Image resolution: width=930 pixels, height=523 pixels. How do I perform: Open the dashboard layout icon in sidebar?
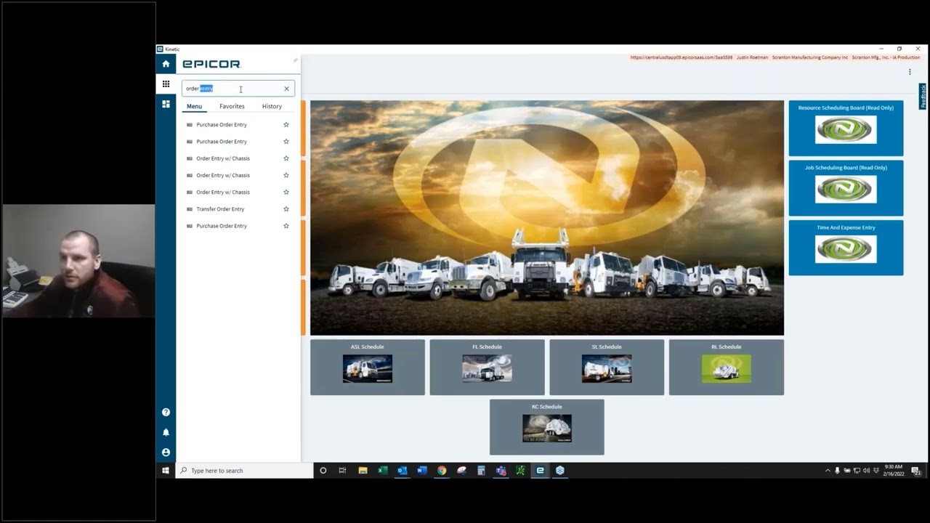166,104
